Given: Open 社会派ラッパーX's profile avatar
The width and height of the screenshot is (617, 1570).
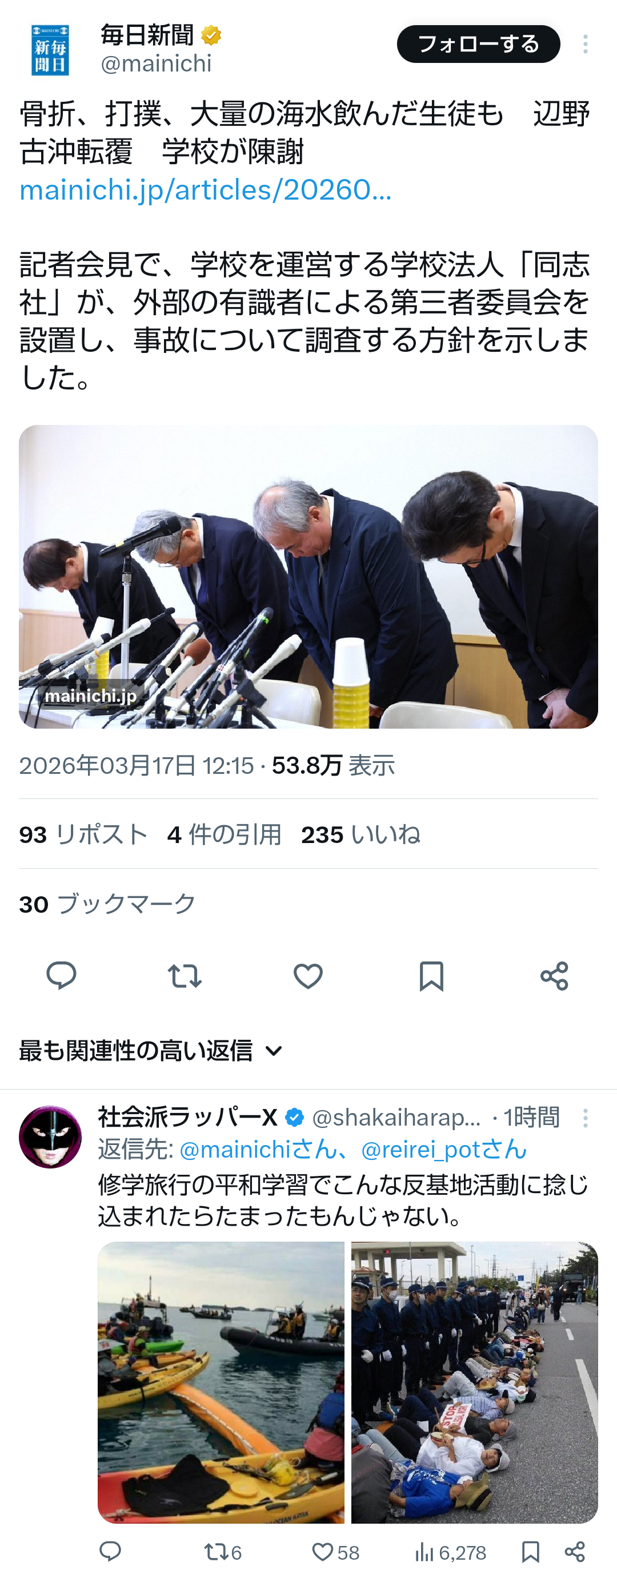Looking at the screenshot, I should tap(50, 1136).
